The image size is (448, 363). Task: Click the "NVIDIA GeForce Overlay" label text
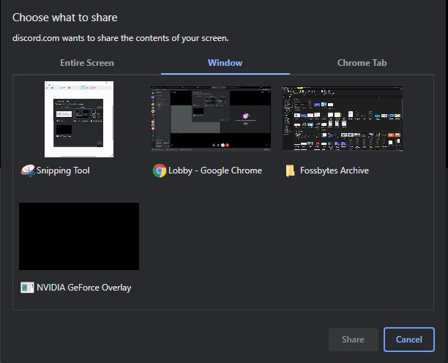coord(84,288)
